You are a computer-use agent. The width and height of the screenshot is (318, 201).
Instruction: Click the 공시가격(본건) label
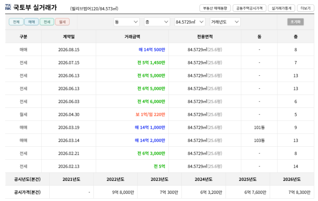pos(27,192)
